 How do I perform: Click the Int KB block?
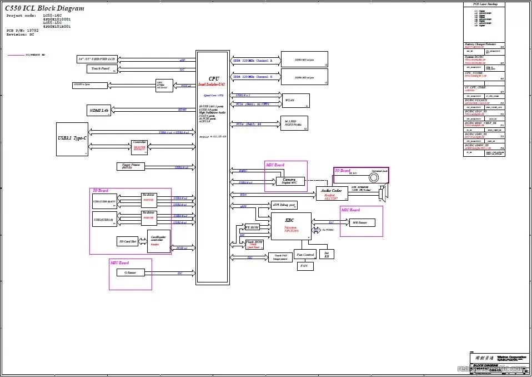tap(327, 254)
